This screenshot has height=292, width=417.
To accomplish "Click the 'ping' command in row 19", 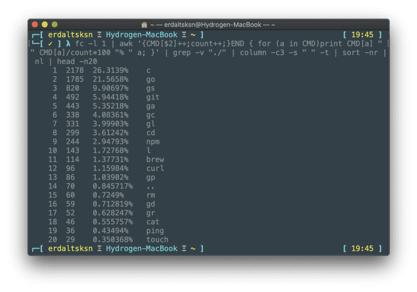I will [x=155, y=231].
